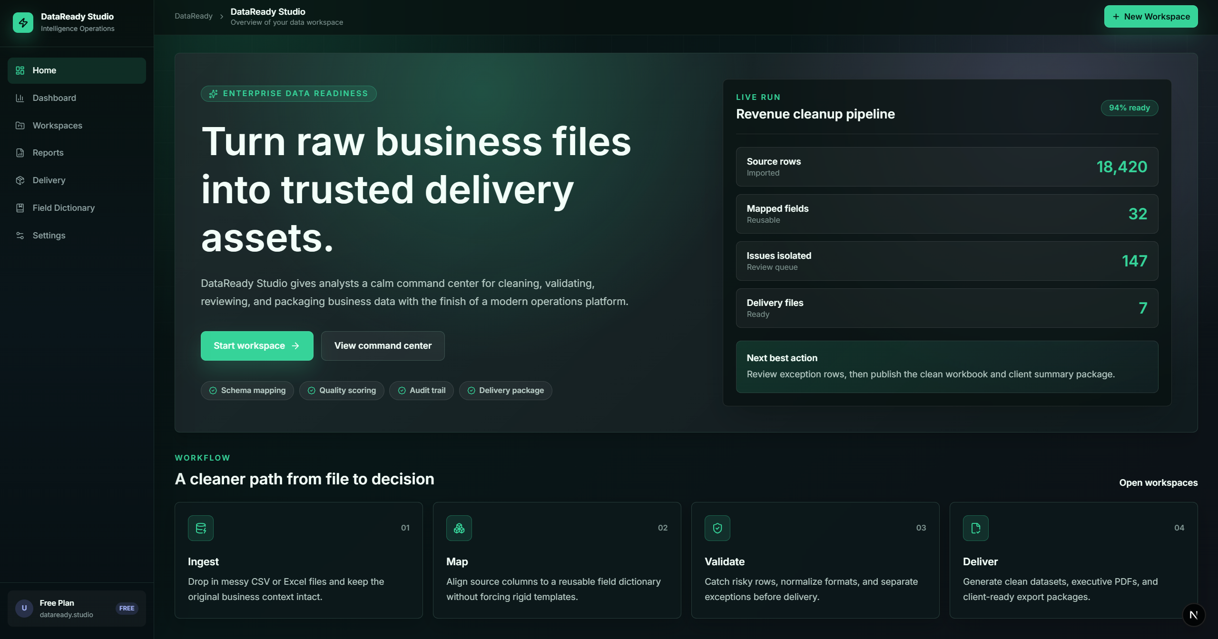Select the Audit trail chip

click(422, 391)
